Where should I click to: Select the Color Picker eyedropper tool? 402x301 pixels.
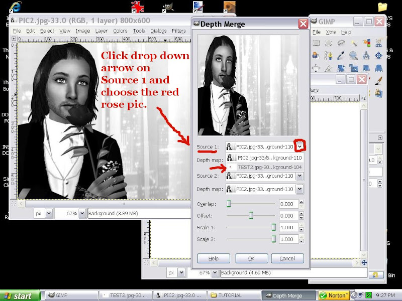pyautogui.click(x=341, y=55)
